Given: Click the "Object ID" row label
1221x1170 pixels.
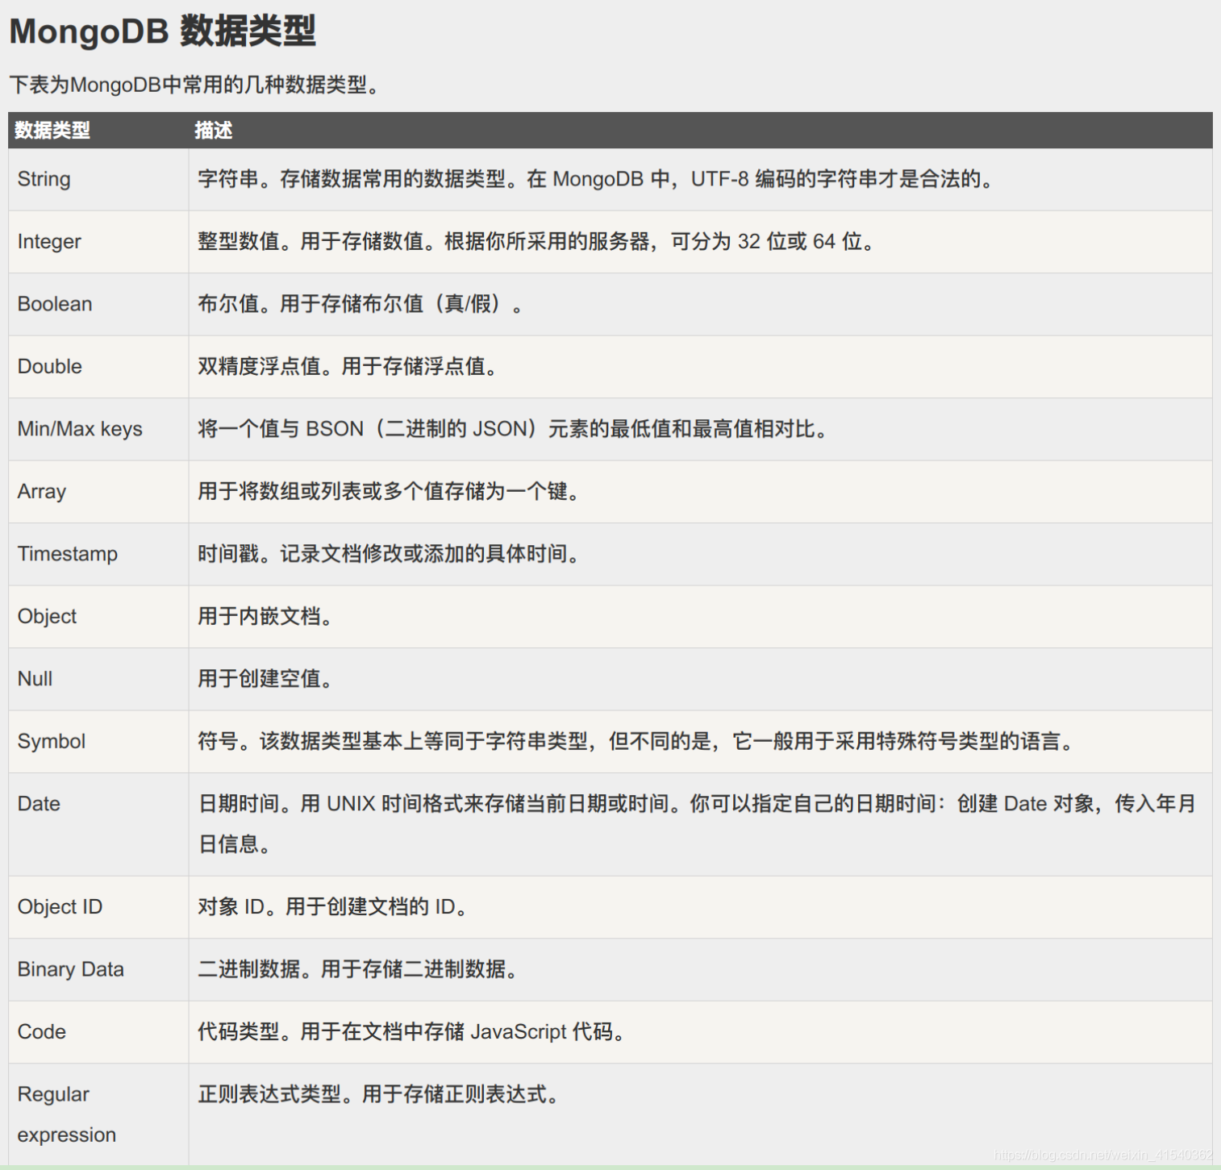Looking at the screenshot, I should point(60,907).
